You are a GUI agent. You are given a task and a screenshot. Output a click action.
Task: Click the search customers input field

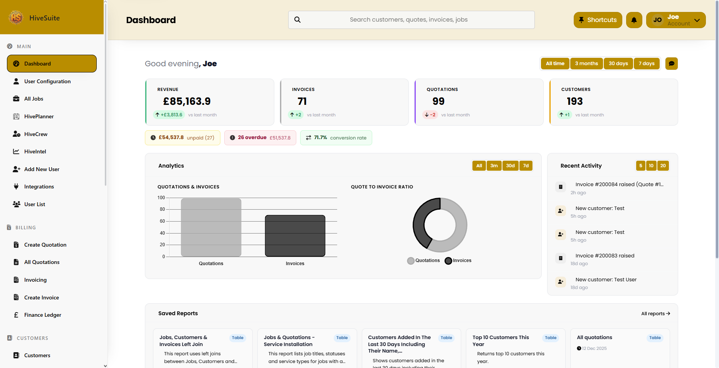[x=411, y=20]
